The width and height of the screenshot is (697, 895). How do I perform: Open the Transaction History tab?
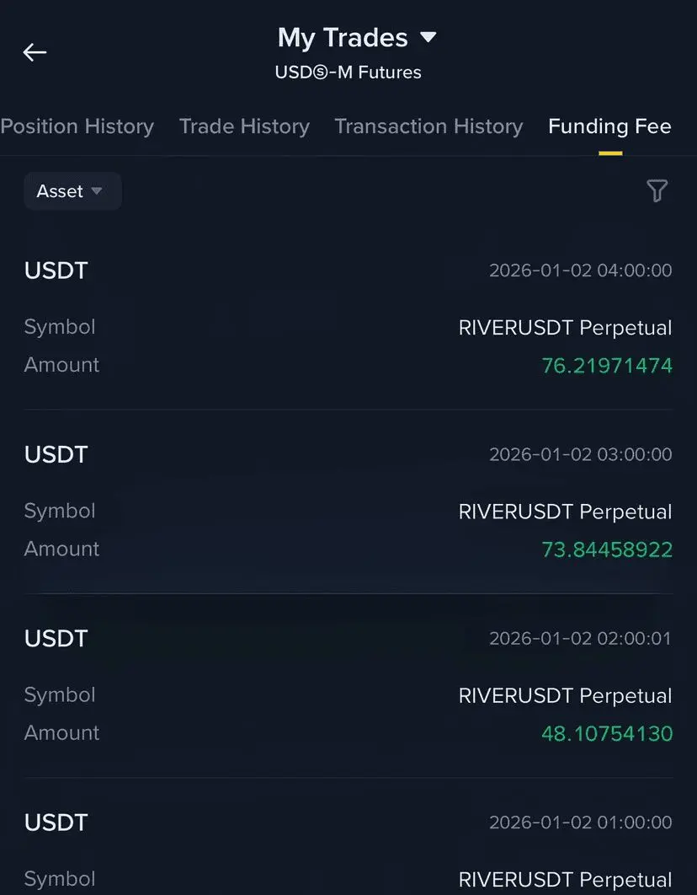[428, 126]
